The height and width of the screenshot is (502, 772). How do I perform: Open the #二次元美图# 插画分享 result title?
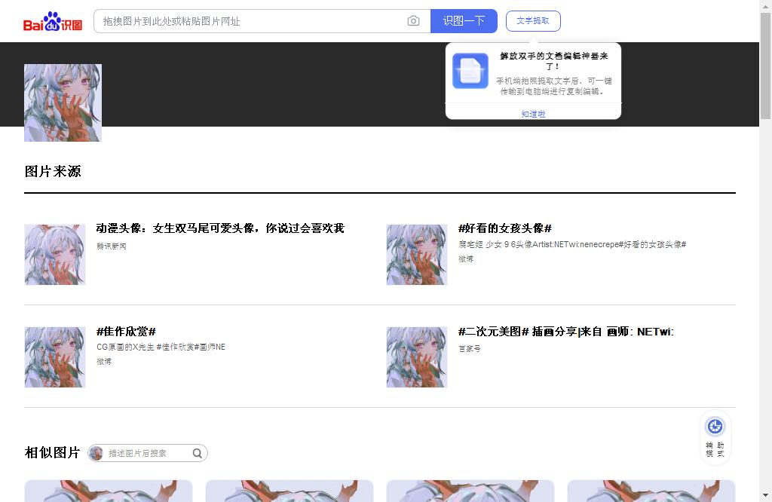[x=565, y=331]
